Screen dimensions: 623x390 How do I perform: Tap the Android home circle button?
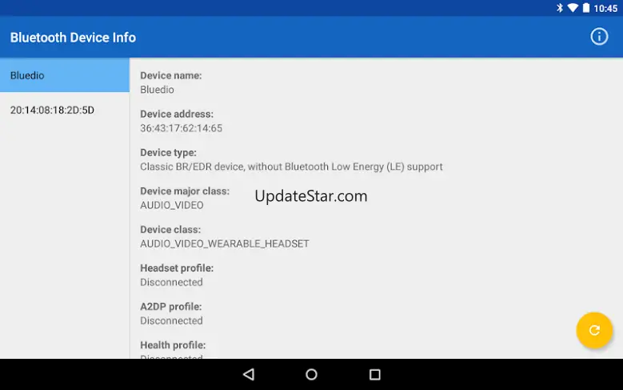click(312, 374)
